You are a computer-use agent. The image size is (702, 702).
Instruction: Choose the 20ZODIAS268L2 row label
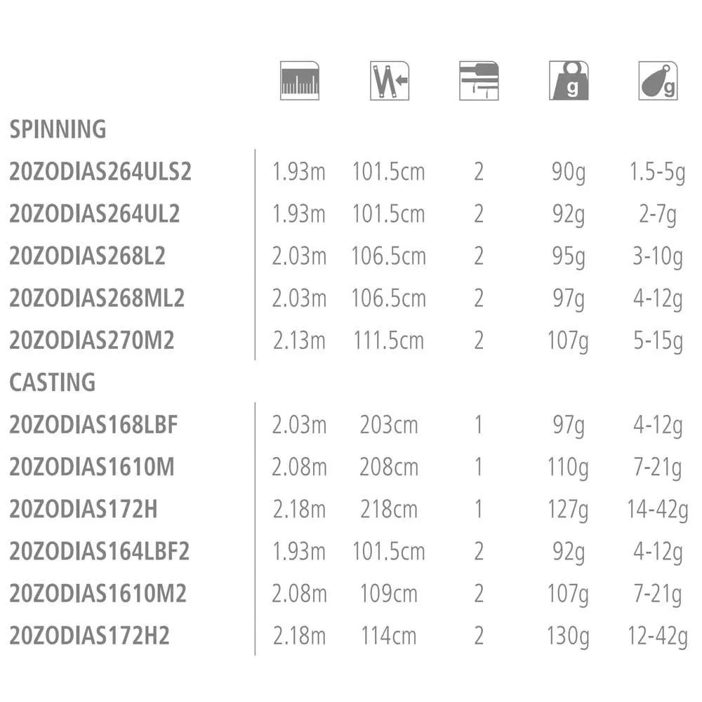88,256
